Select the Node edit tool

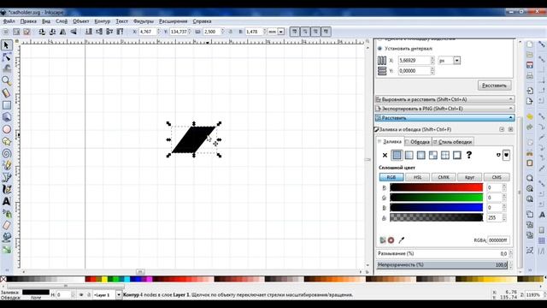click(6, 57)
